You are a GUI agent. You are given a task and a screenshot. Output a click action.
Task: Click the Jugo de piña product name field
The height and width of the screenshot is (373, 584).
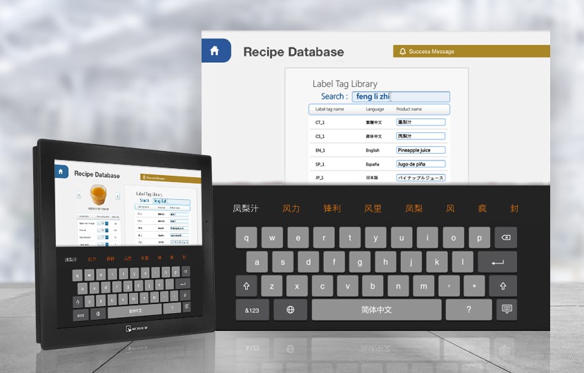(420, 163)
